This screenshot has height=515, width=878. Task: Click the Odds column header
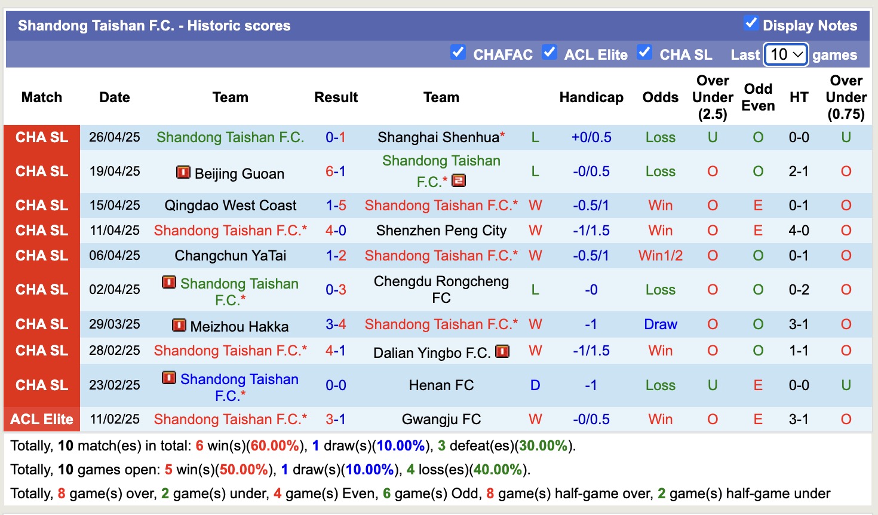[x=660, y=97]
